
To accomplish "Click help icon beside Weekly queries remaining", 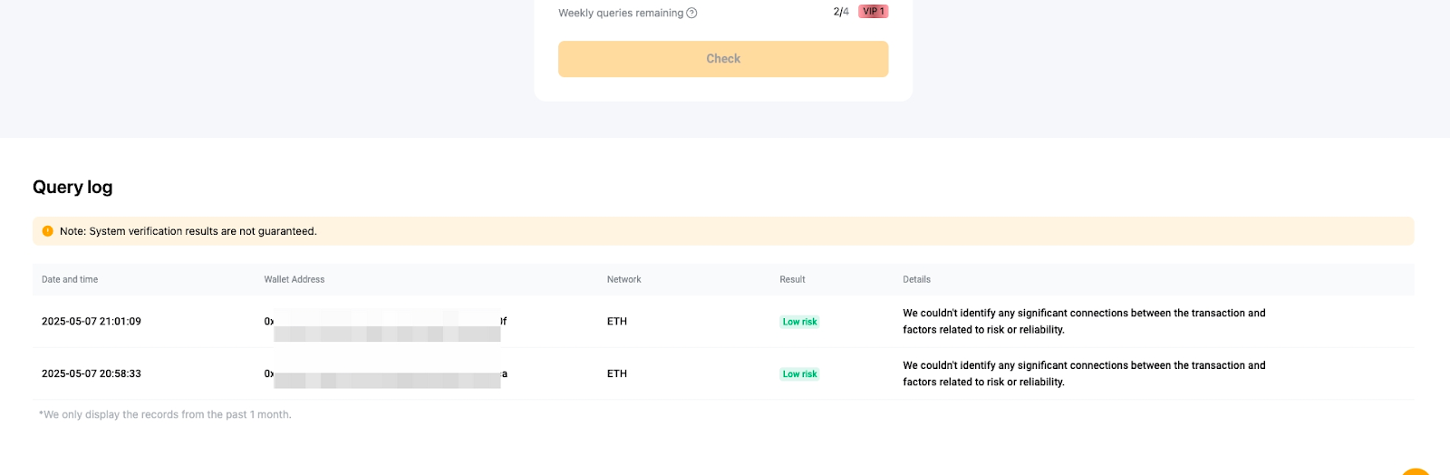I will [x=692, y=13].
